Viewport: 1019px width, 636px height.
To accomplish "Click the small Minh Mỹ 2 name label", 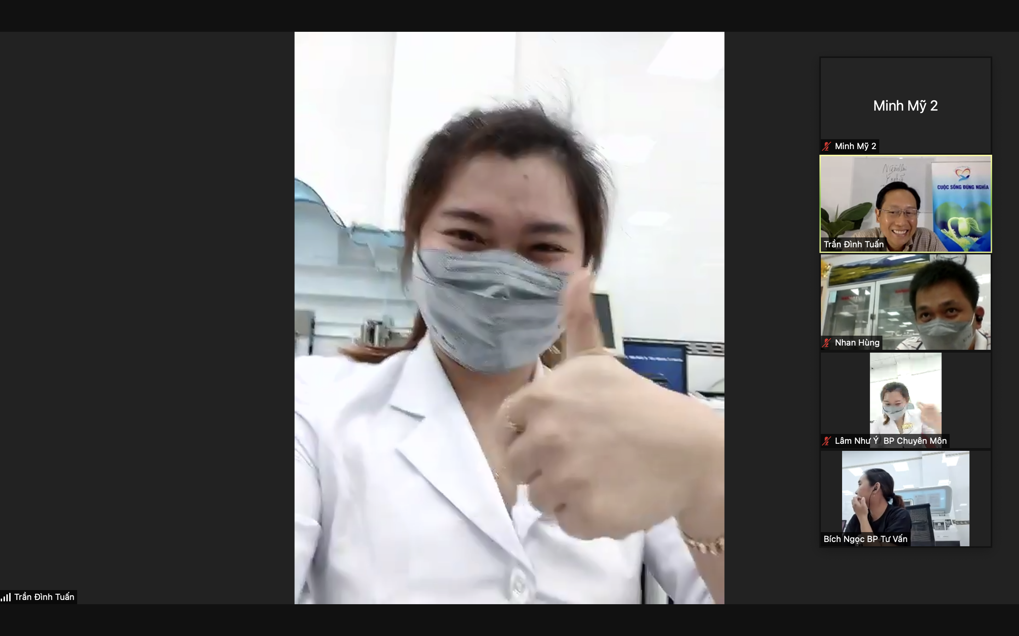I will 855,146.
